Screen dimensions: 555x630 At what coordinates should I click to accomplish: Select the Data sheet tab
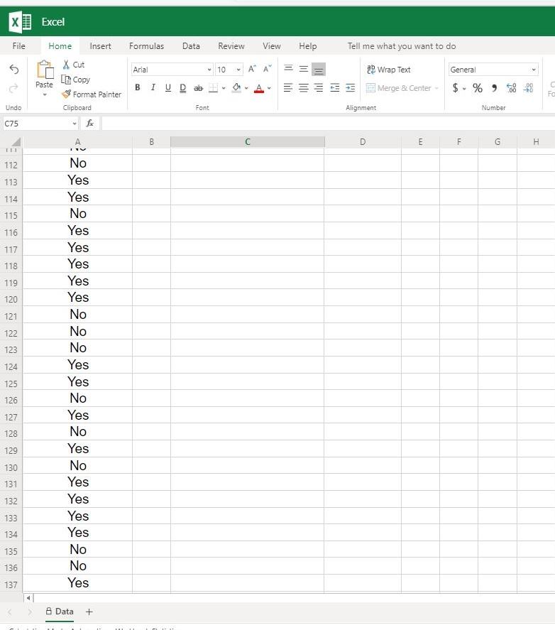tap(60, 612)
